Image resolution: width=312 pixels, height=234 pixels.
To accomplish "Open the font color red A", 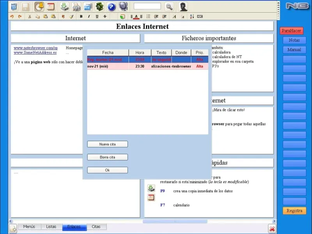I will (136, 17).
